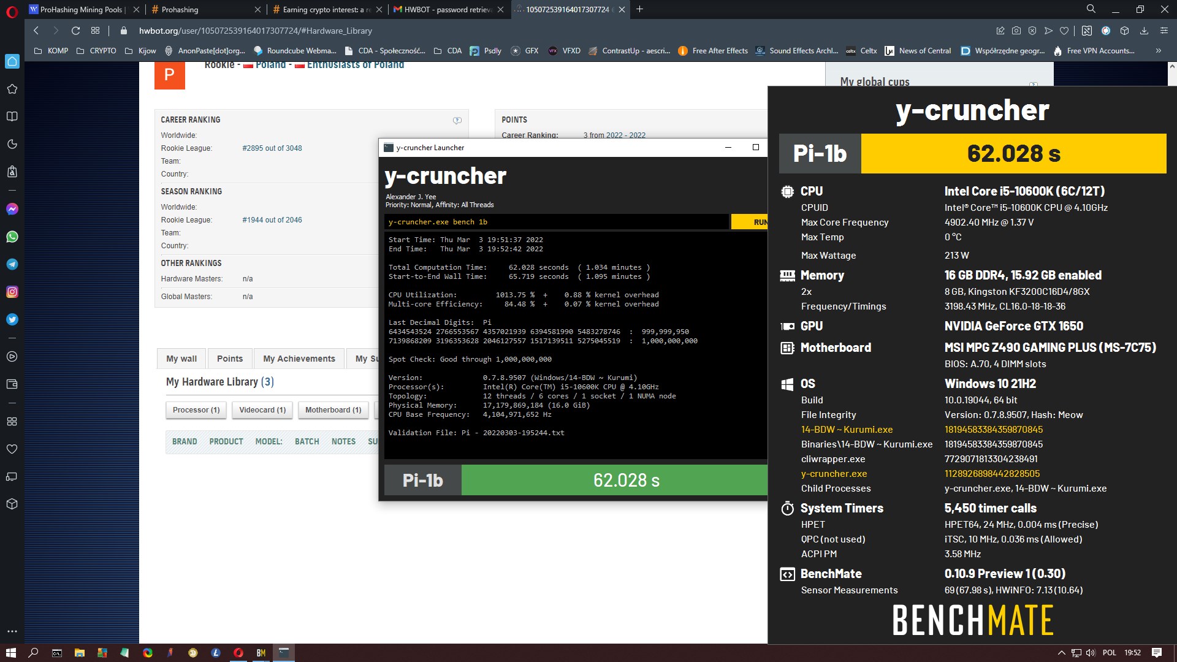Open season #1944 out of 2046 link
1177x662 pixels.
[272, 220]
